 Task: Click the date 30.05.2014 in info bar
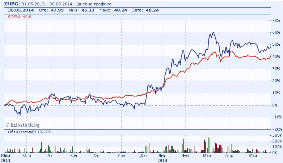click(x=21, y=10)
